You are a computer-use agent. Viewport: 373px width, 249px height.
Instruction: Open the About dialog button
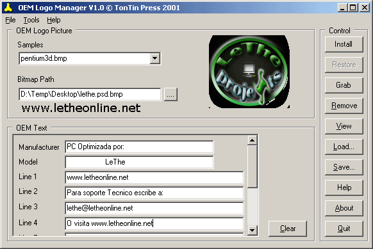pyautogui.click(x=344, y=208)
